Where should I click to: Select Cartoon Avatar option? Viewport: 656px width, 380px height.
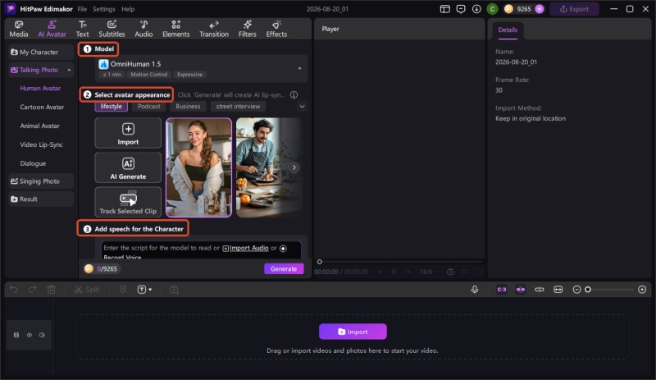click(x=42, y=108)
